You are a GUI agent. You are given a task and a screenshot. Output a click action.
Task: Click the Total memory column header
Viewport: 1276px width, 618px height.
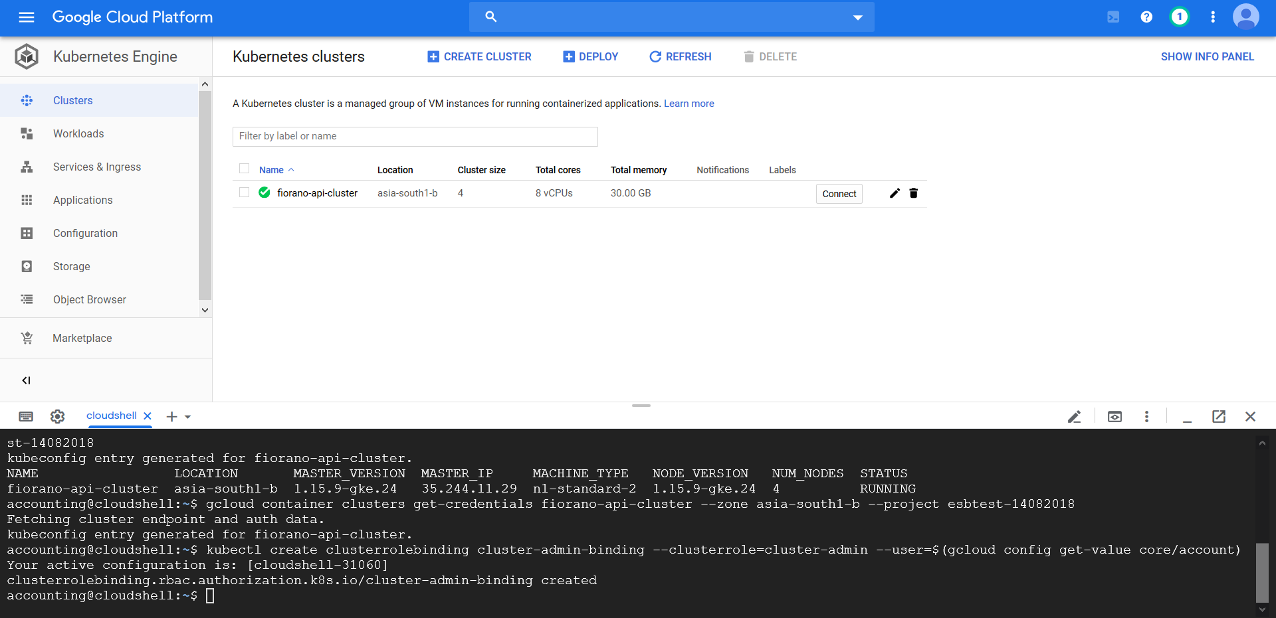(639, 170)
